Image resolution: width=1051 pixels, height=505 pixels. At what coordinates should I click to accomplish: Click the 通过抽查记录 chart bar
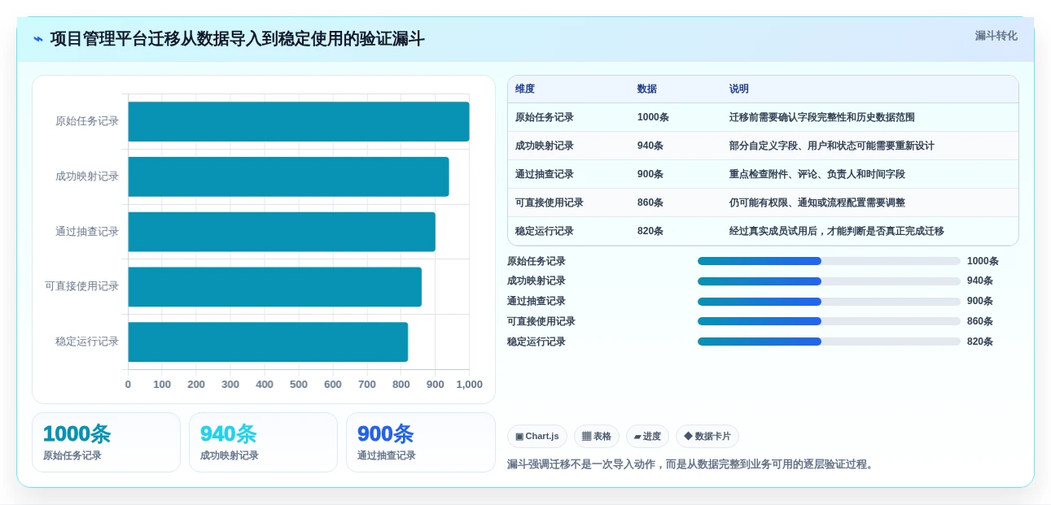pyautogui.click(x=282, y=232)
